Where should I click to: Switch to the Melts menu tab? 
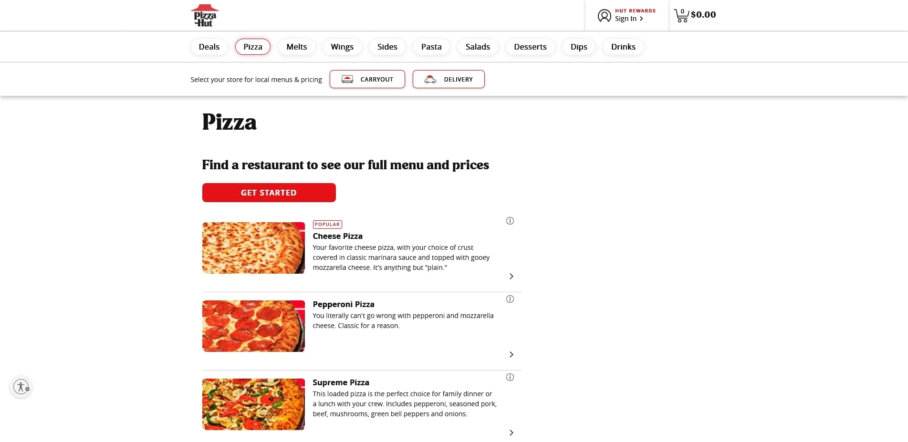pos(296,46)
